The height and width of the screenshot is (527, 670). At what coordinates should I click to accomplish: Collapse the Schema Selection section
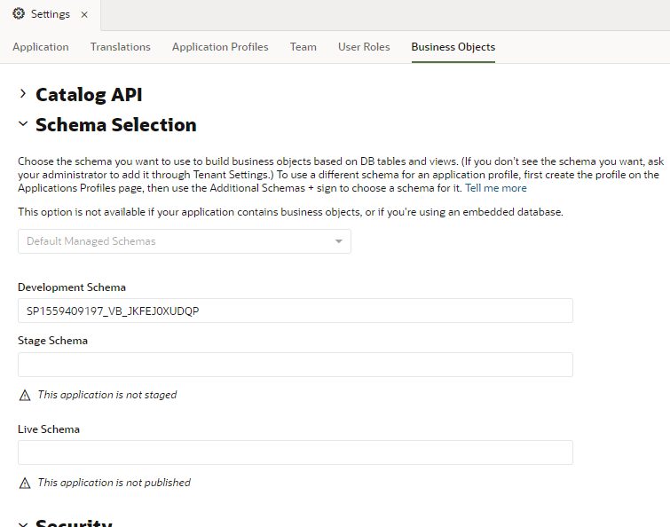point(23,124)
